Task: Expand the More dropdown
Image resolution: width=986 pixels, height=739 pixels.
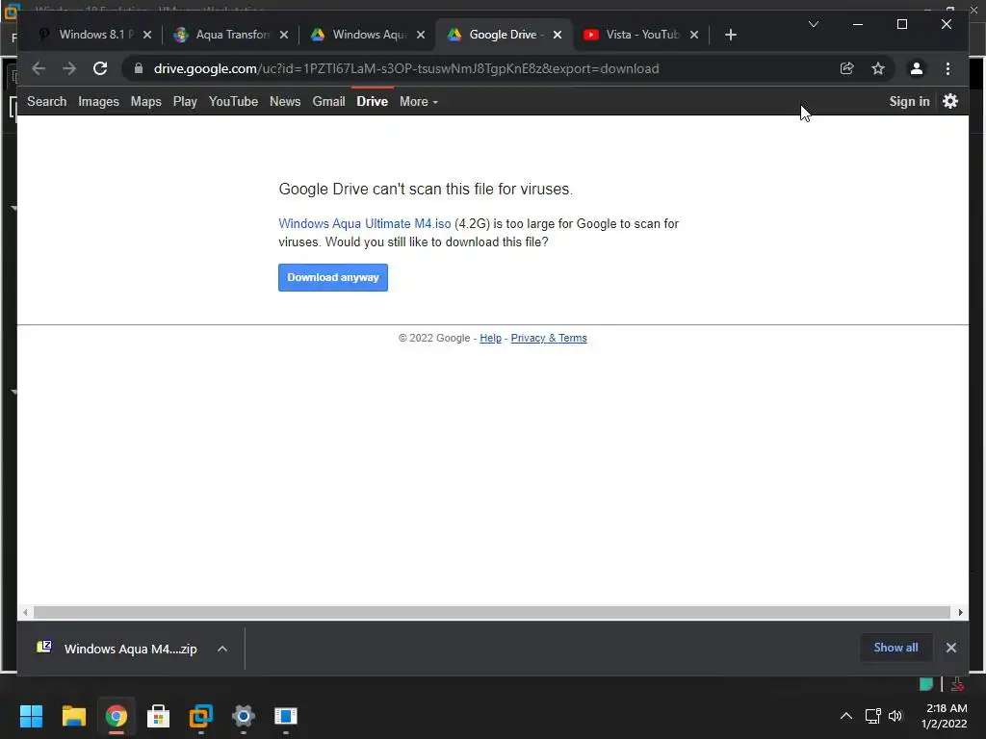Action: click(x=418, y=101)
